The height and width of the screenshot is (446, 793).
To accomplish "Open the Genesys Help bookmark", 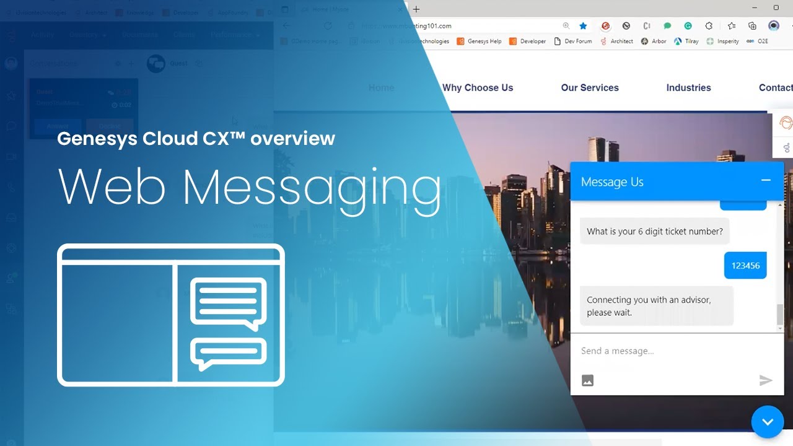I will click(479, 42).
